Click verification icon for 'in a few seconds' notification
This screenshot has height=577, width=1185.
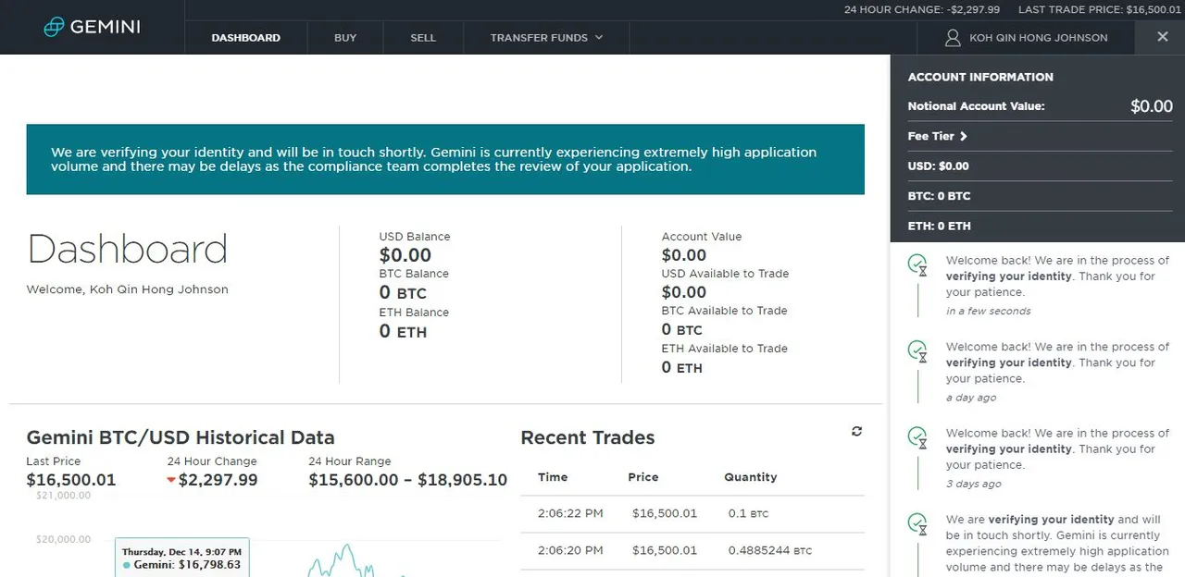click(917, 265)
